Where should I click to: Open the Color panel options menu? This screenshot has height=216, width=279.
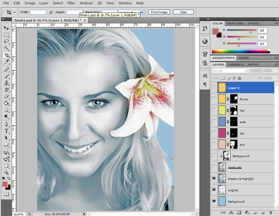point(276,24)
